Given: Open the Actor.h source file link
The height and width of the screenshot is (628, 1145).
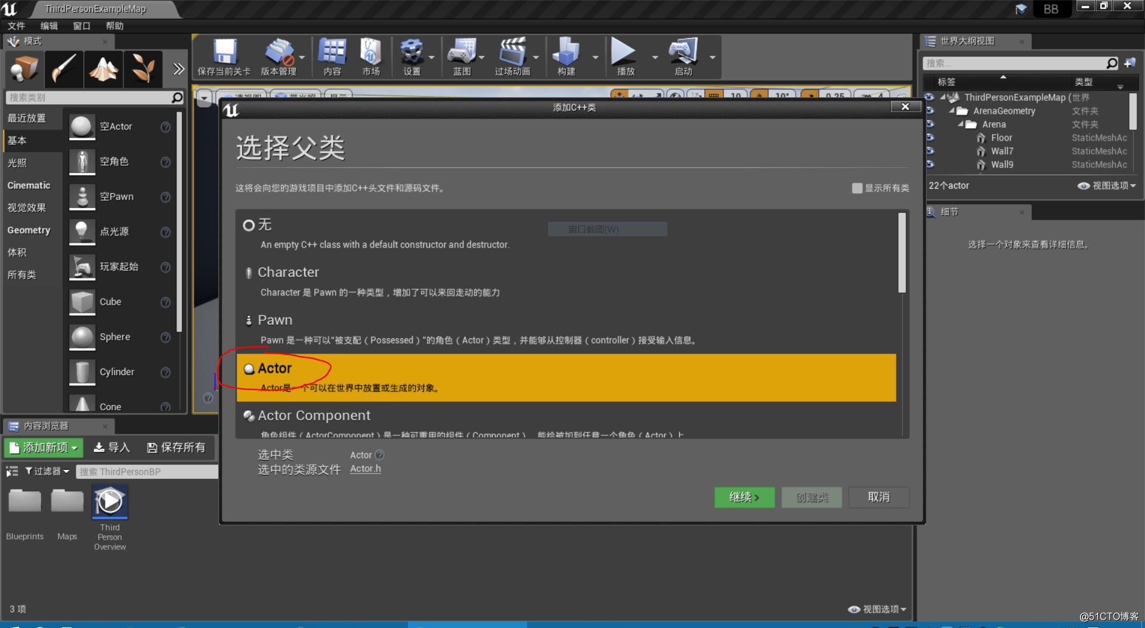Looking at the screenshot, I should (365, 469).
